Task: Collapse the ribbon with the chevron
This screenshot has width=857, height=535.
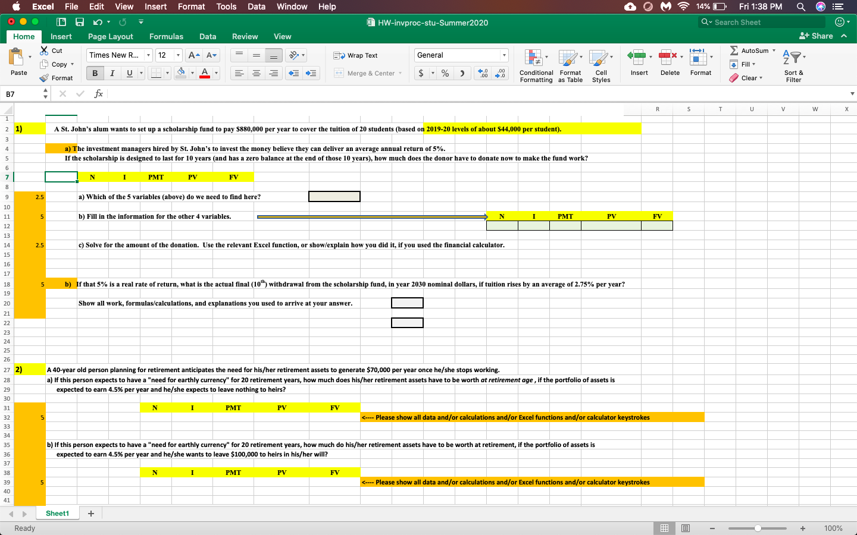Action: (x=844, y=36)
